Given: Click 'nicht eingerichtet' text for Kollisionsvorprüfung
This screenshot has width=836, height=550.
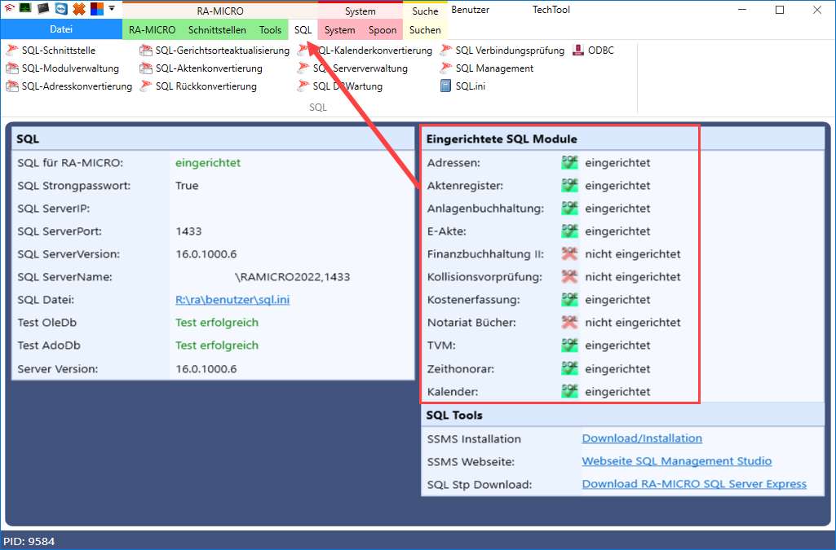Looking at the screenshot, I should (632, 277).
